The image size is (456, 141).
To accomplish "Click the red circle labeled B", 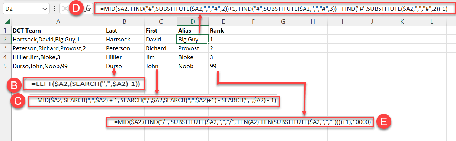I will pos(15,85).
